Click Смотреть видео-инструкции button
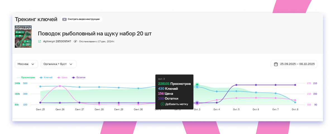The height and width of the screenshot is (134, 335). [x=82, y=19]
